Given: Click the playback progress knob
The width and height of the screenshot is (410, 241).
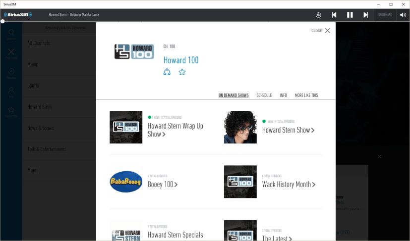Looking at the screenshot, I should coord(2,21).
